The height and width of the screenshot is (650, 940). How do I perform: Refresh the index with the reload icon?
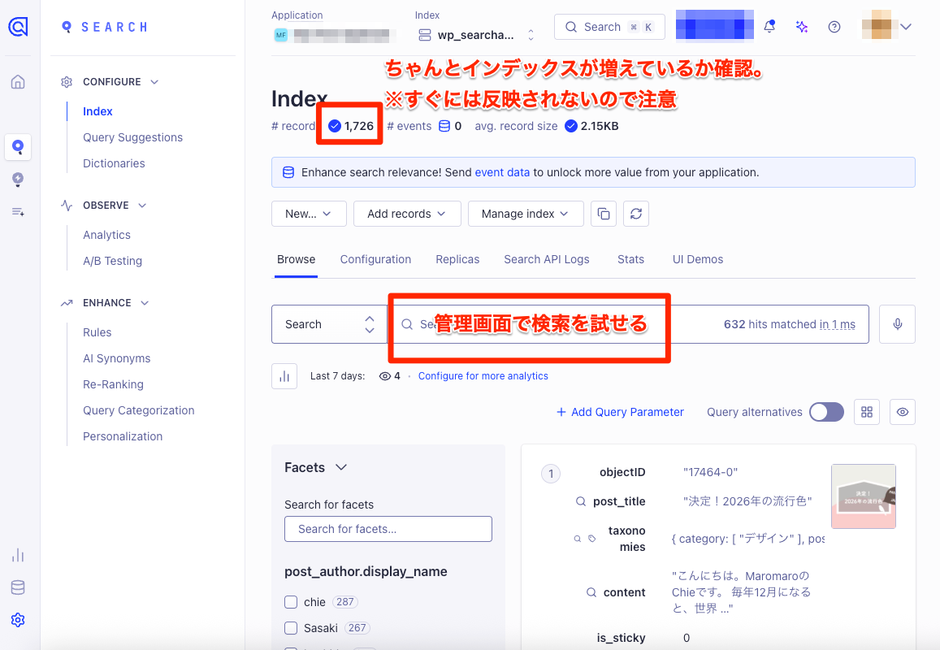click(x=636, y=214)
